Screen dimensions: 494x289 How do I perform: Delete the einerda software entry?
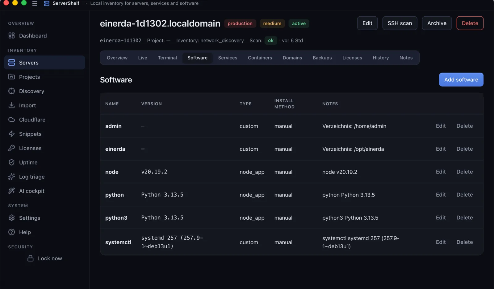465,149
